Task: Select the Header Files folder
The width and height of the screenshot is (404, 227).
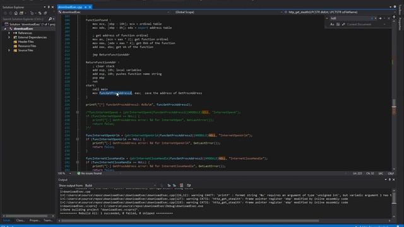Action: coord(25,42)
